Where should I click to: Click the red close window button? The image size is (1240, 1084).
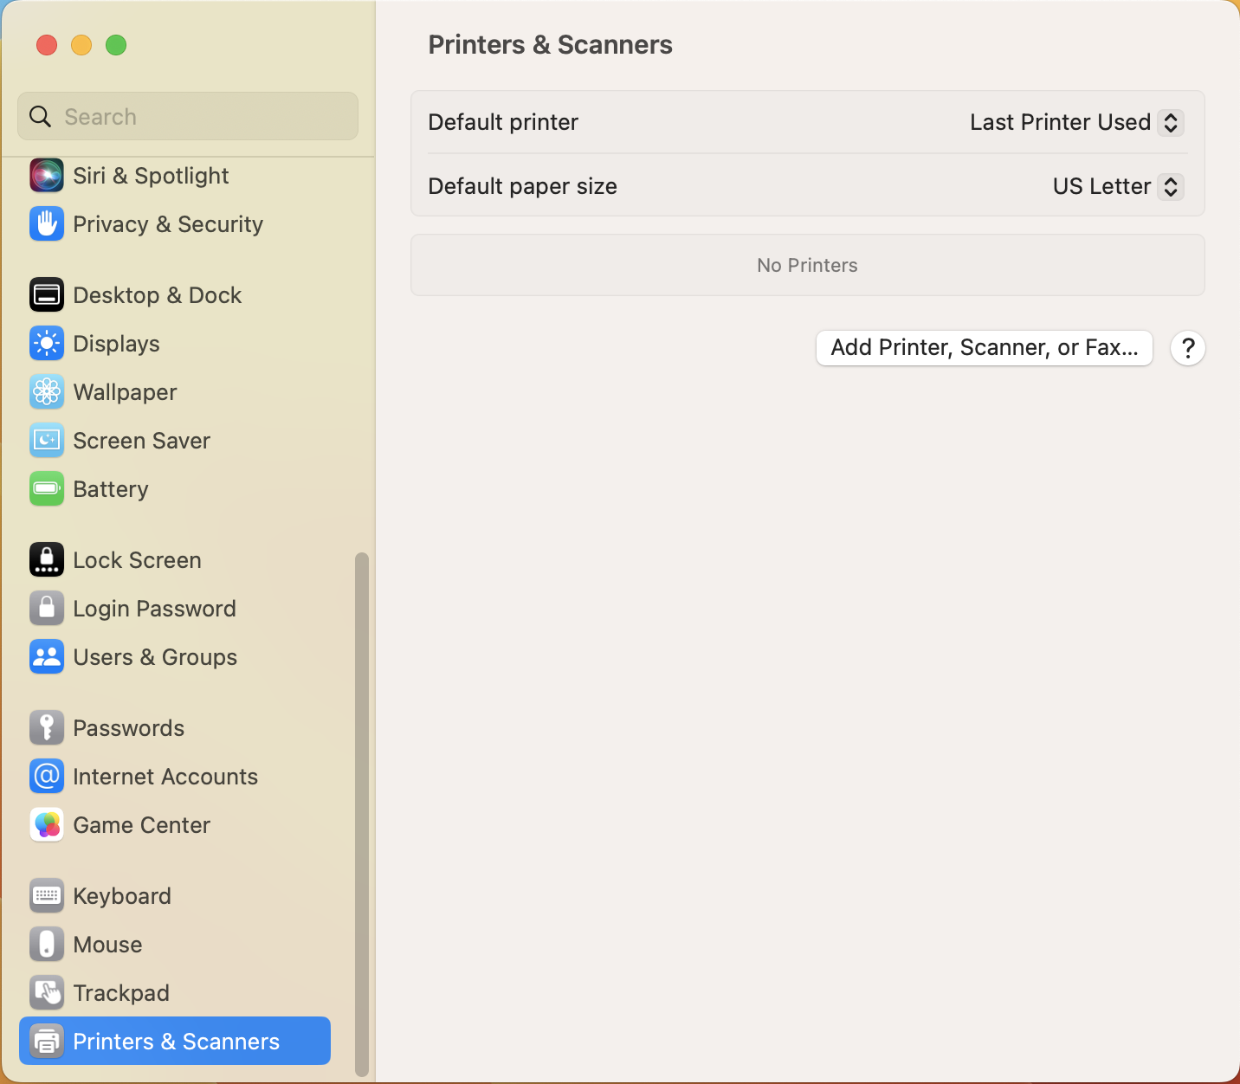(47, 45)
